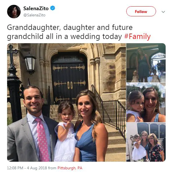
Task: Click the Pittsburgh, PA location link
Action: (70, 168)
